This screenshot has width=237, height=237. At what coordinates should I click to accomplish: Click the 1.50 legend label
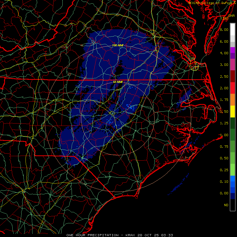coord(224,112)
